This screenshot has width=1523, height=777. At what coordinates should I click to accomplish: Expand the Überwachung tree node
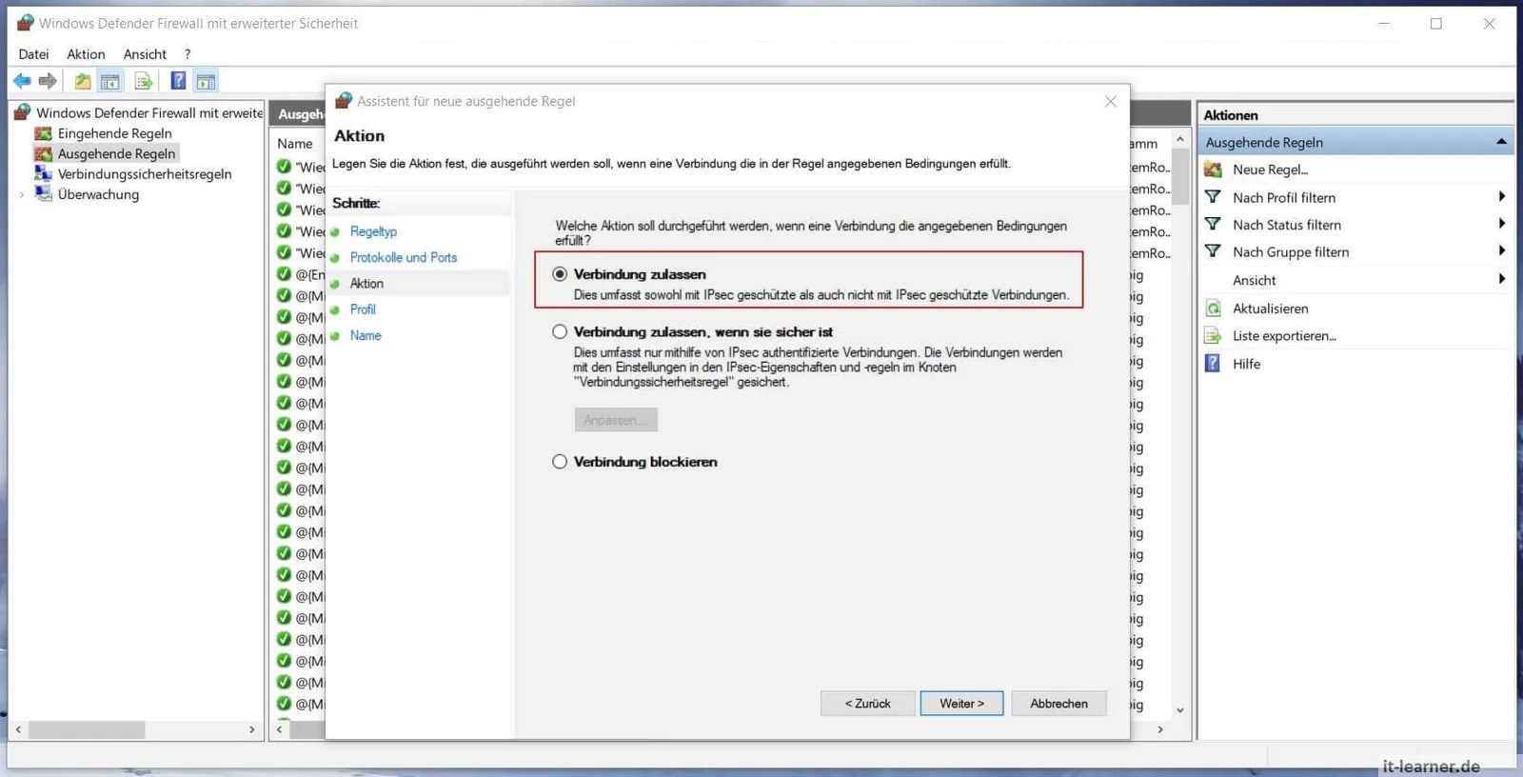(22, 194)
